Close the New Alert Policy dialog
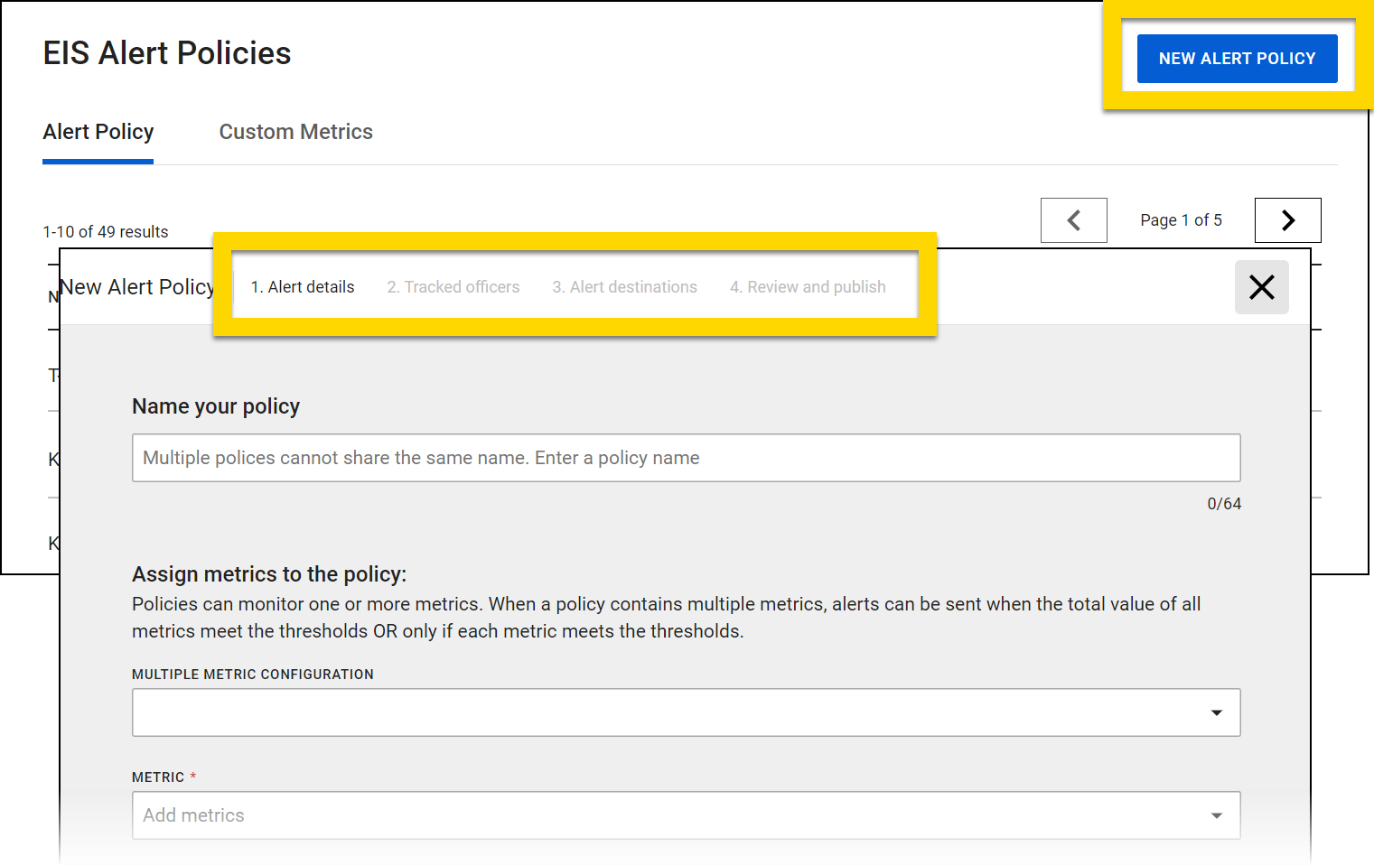Viewport: 1374px width, 866px height. 1261,287
